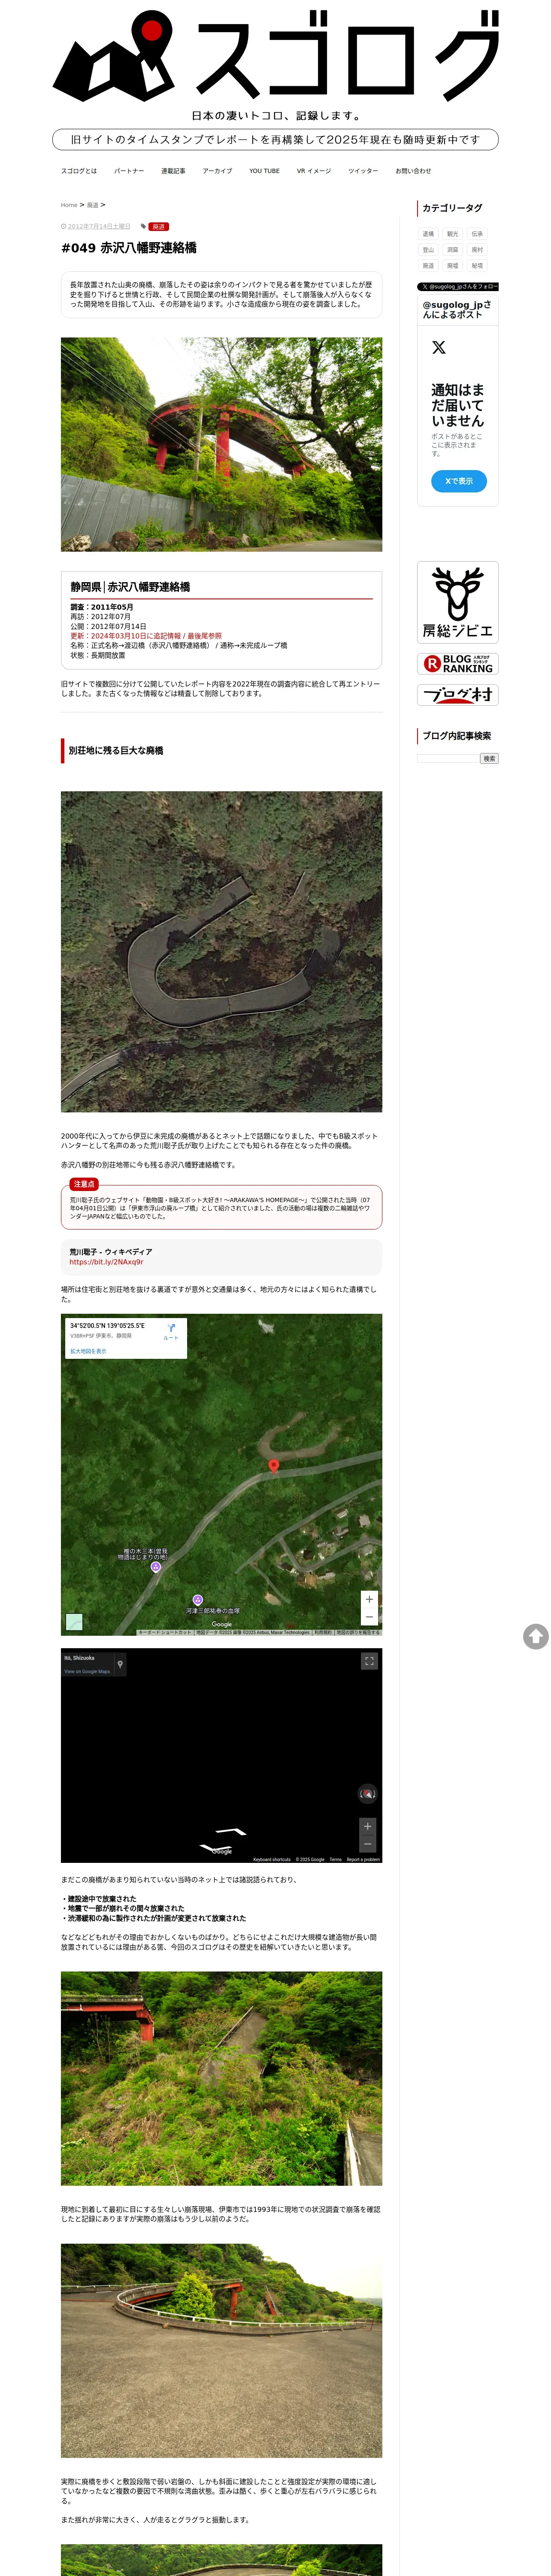Toggle Street View fullscreen
The image size is (551, 2576).
pyautogui.click(x=369, y=1661)
